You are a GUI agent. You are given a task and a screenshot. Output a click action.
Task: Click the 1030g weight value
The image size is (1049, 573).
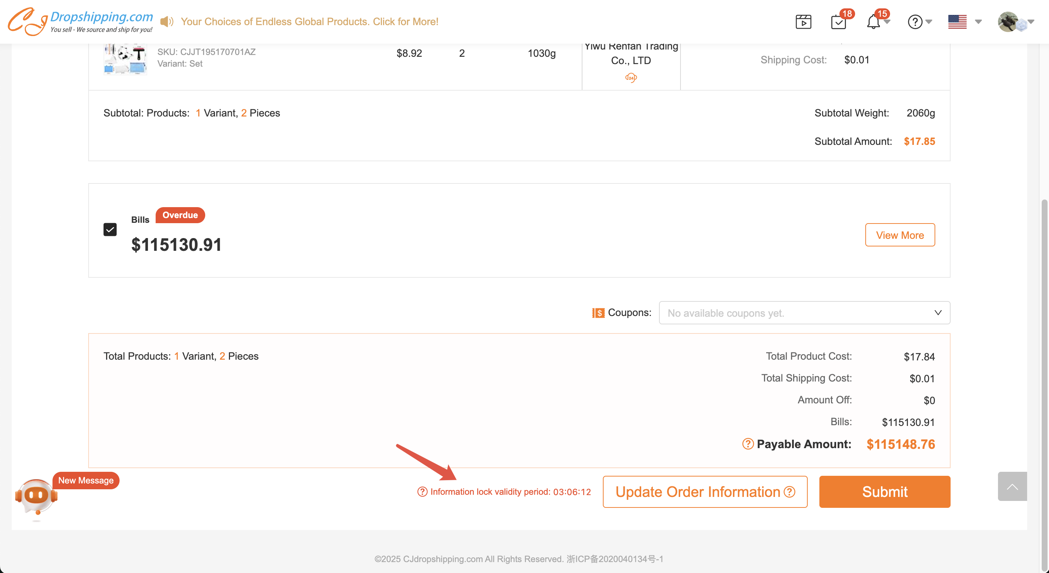[x=542, y=53]
